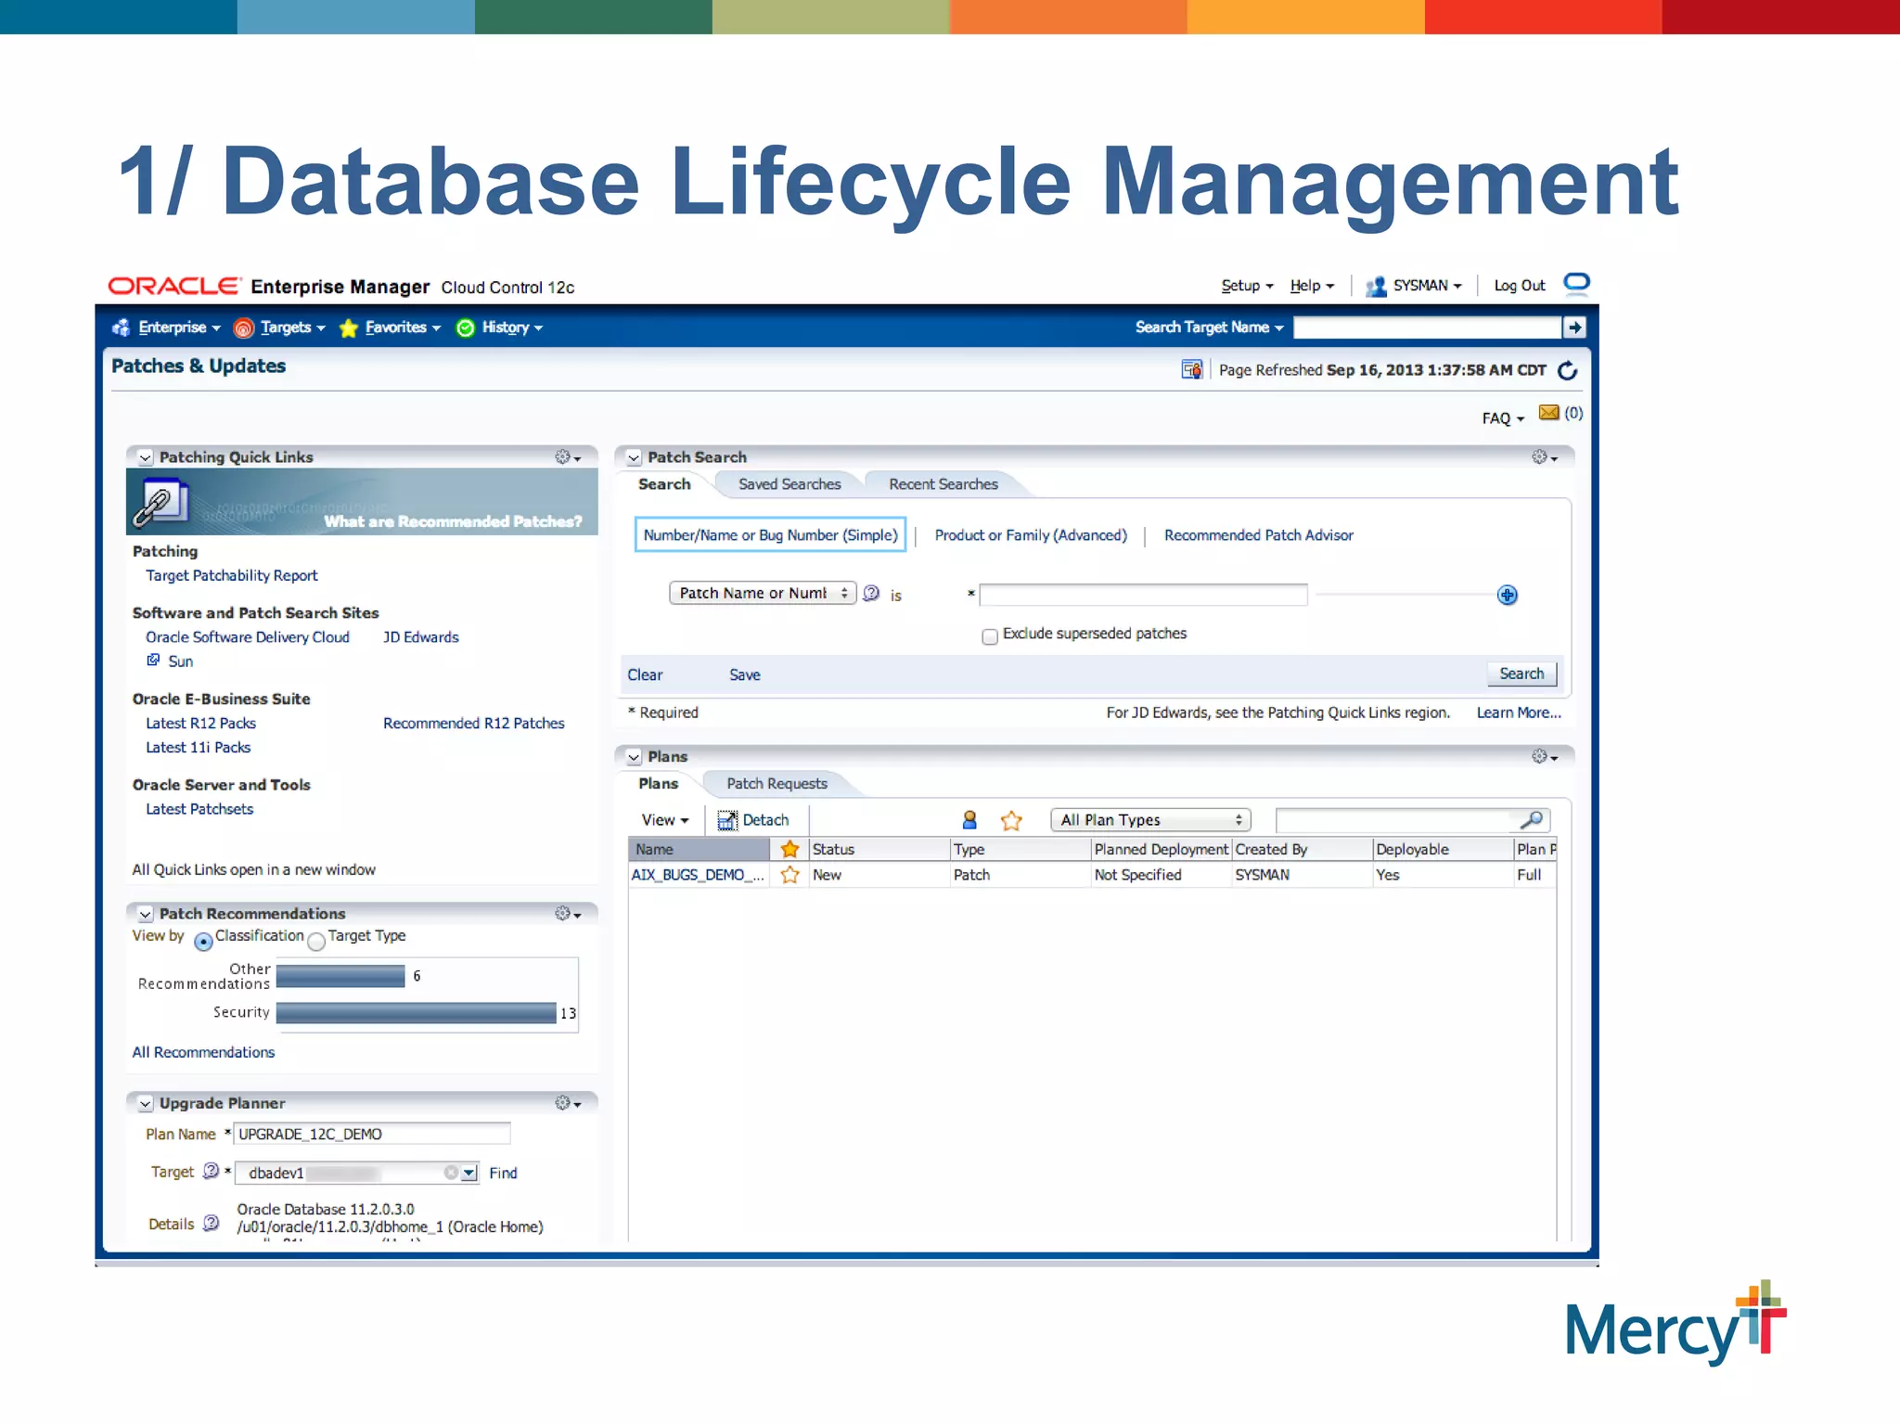Select Product or Family (Advanced) search
1900x1425 pixels.
[x=1031, y=535]
